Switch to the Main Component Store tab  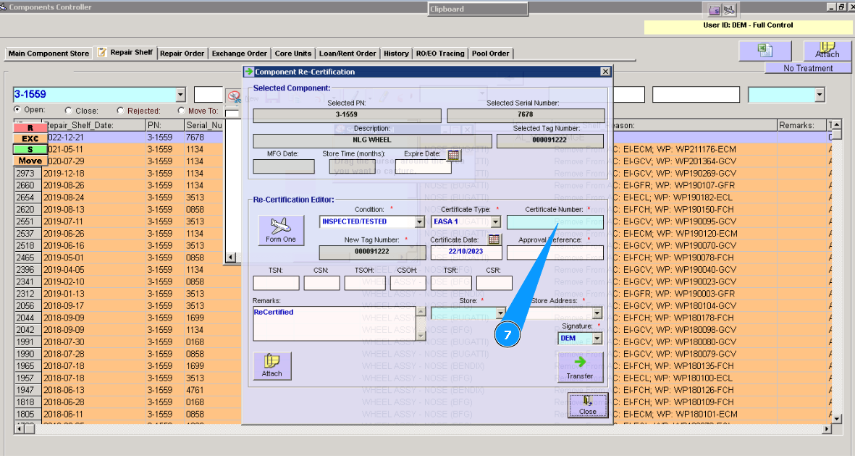point(49,54)
